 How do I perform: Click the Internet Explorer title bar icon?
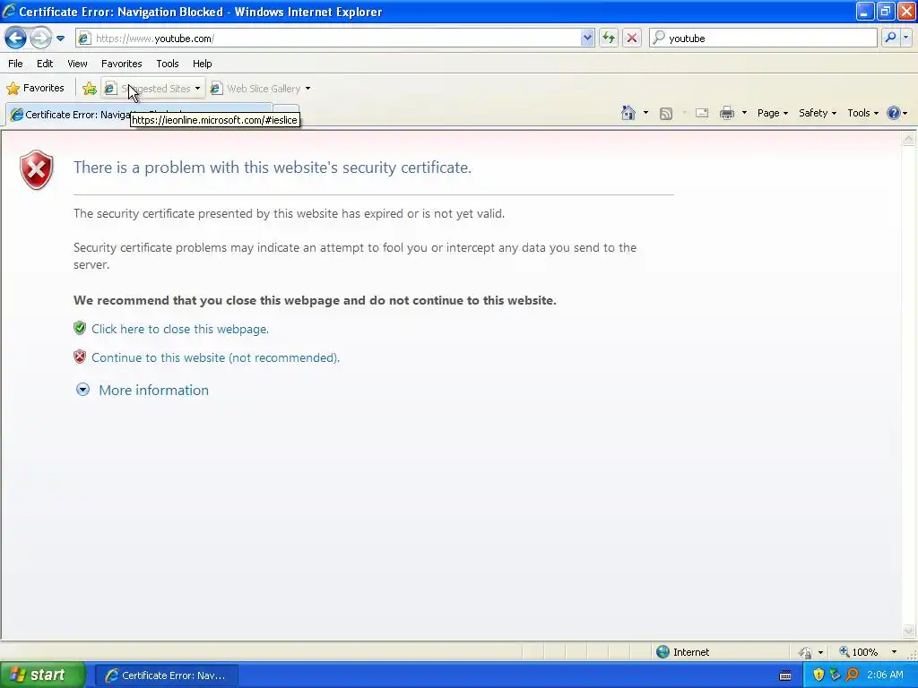coord(9,11)
